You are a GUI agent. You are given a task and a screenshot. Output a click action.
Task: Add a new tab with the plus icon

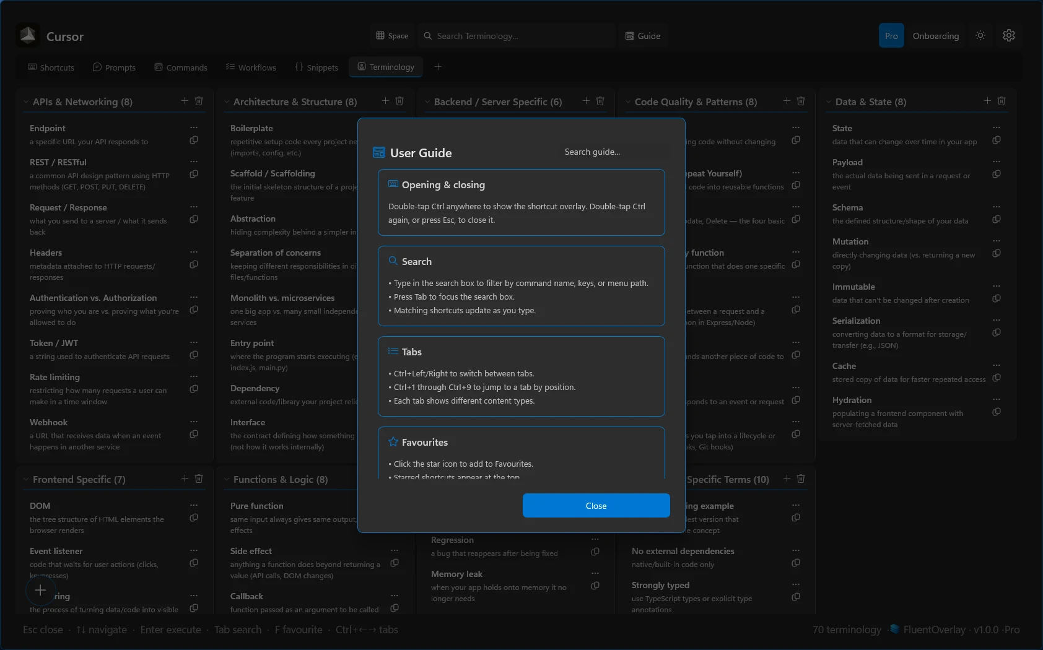click(438, 67)
